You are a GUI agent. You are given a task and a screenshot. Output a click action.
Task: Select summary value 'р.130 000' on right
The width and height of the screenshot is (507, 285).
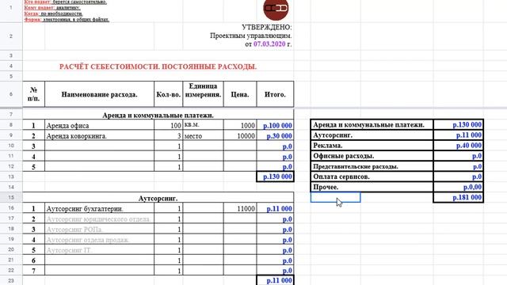[458, 125]
